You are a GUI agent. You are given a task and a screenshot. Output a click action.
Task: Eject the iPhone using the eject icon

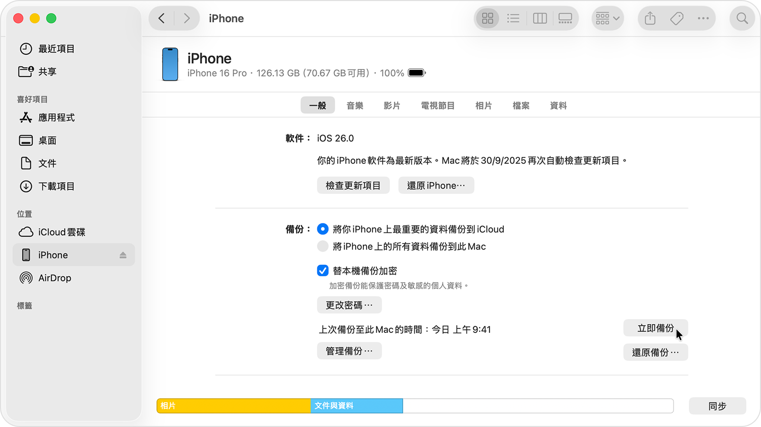123,255
